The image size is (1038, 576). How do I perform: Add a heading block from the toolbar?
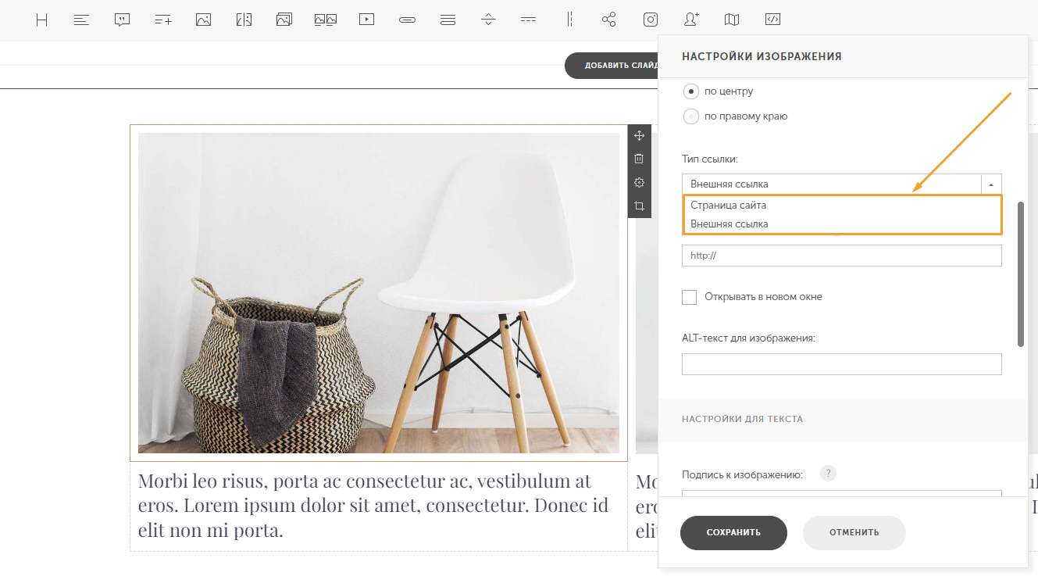(x=42, y=20)
